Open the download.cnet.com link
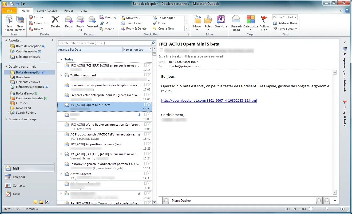The image size is (352, 214). [x=209, y=100]
